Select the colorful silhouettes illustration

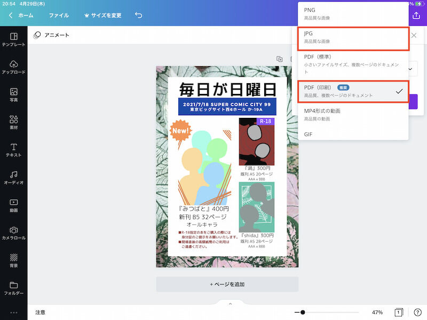coord(204,167)
